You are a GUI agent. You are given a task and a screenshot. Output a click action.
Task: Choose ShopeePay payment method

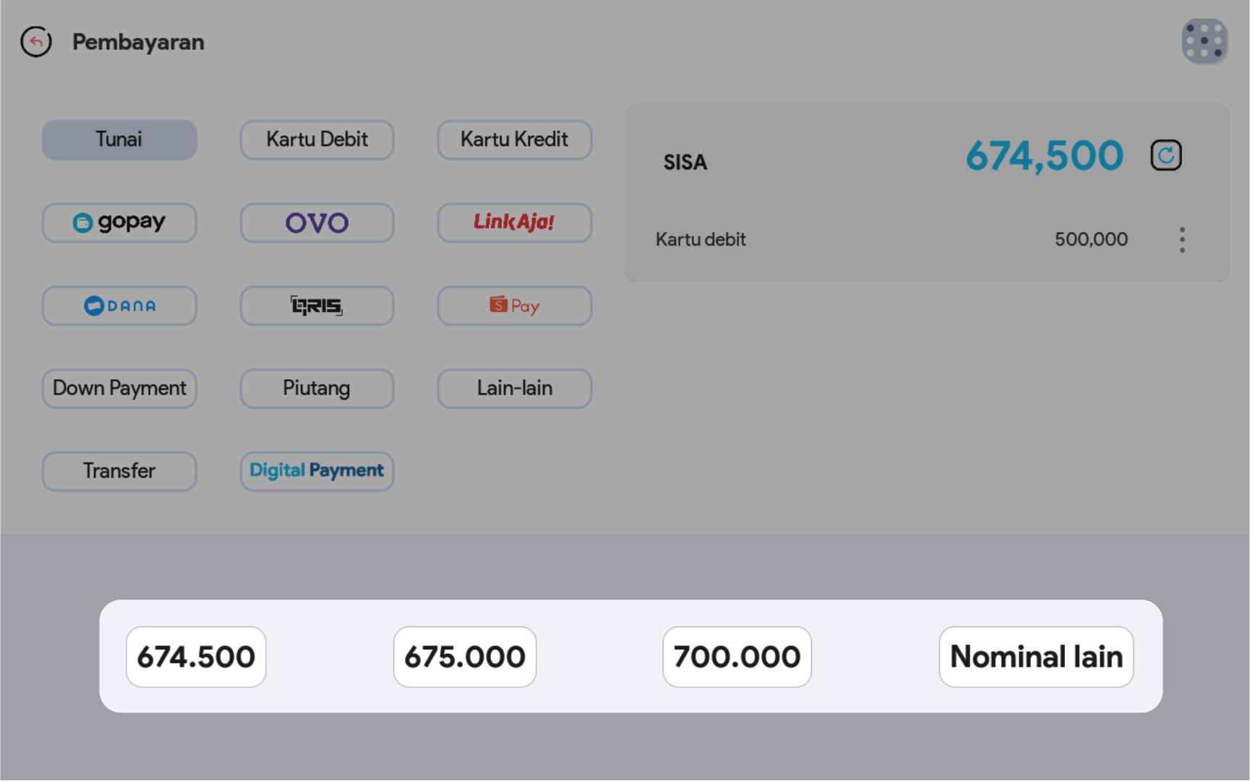(x=514, y=306)
